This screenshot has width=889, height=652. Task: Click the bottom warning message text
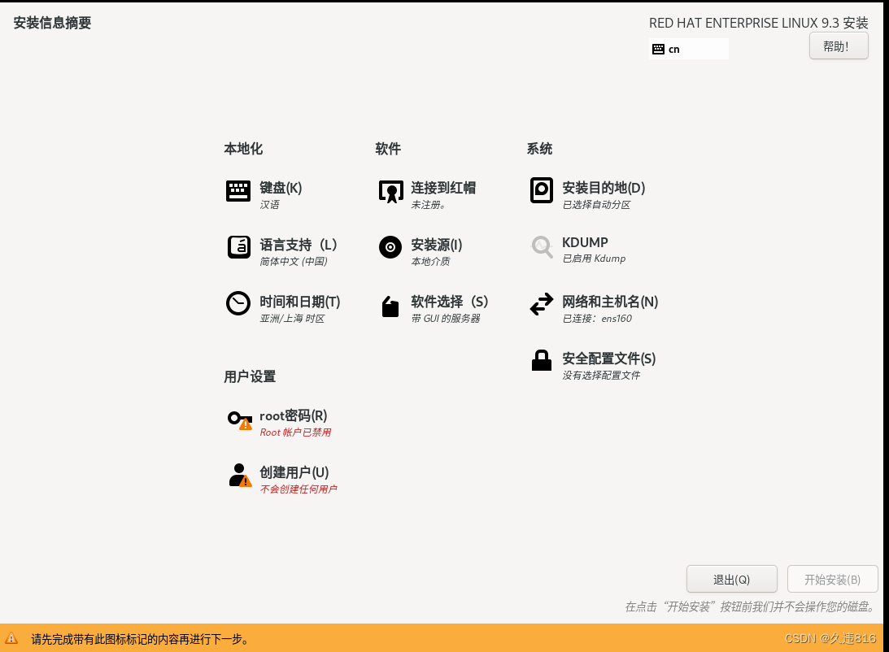pos(141,640)
